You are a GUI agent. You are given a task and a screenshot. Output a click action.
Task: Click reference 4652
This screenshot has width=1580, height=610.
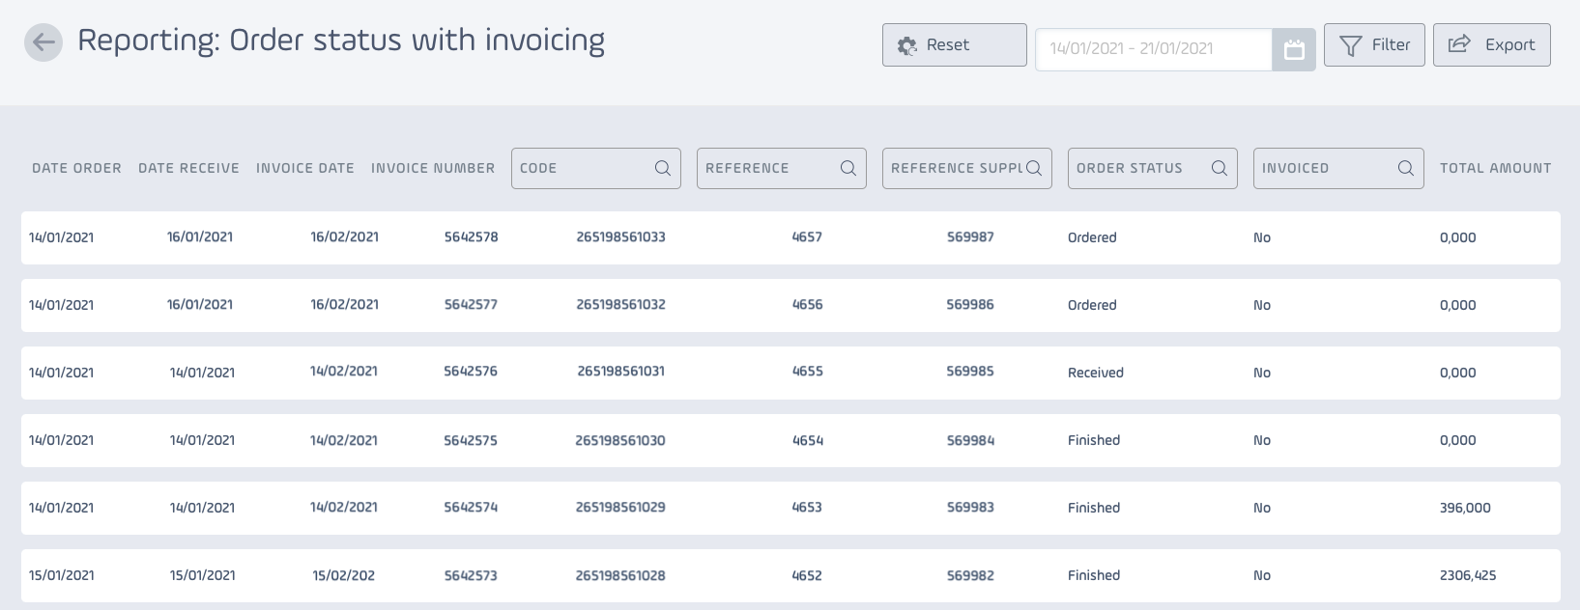(x=807, y=575)
